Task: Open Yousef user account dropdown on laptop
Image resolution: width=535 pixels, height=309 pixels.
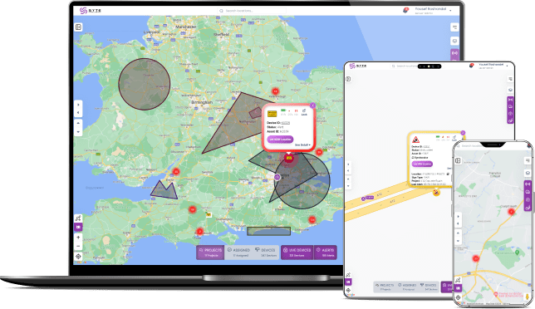Action: (434, 11)
